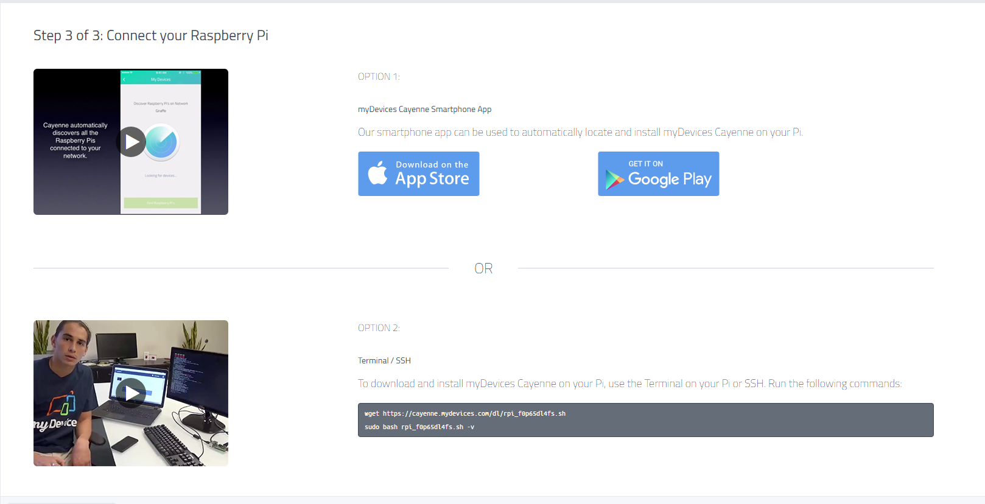
Task: Click the sudo bash command line
Action: pos(419,427)
